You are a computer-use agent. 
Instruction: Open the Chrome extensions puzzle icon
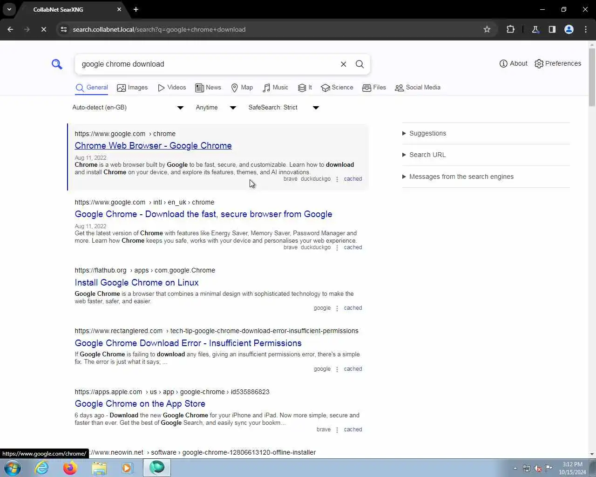510,29
